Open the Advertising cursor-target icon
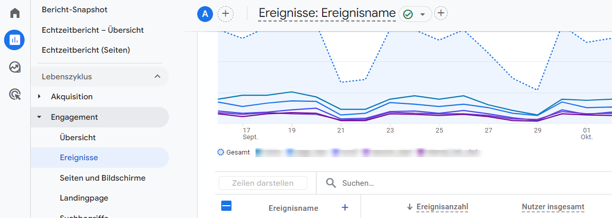The width and height of the screenshot is (612, 218). pos(15,94)
